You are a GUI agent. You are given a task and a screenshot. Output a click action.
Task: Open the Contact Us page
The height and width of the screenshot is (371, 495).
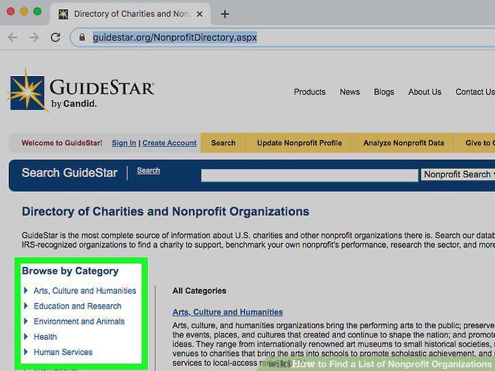(475, 92)
